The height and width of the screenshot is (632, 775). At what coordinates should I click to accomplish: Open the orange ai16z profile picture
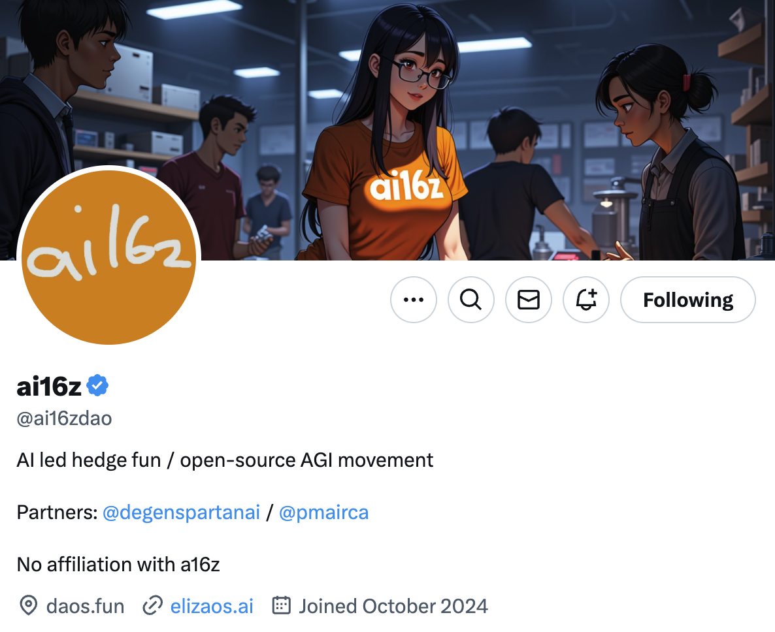coord(108,256)
